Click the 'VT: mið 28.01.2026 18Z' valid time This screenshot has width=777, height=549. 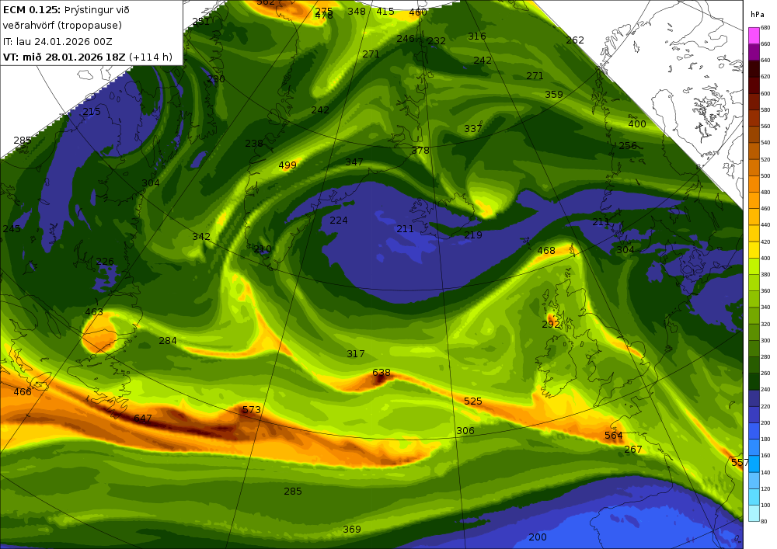tap(64, 57)
